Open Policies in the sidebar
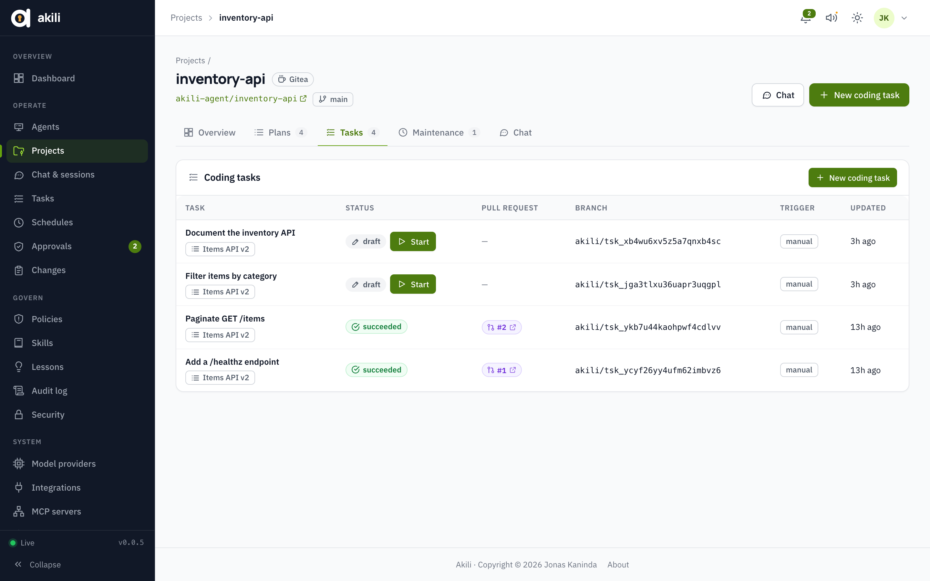 coord(77,319)
